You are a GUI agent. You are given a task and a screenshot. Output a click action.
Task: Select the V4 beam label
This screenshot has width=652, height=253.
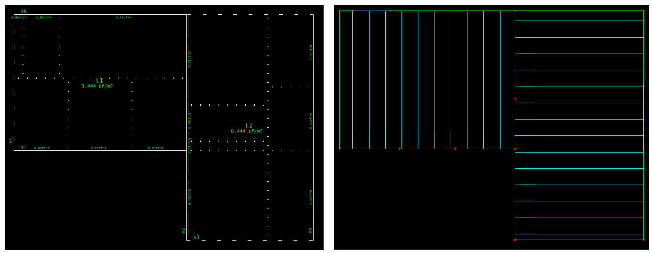tap(310, 231)
